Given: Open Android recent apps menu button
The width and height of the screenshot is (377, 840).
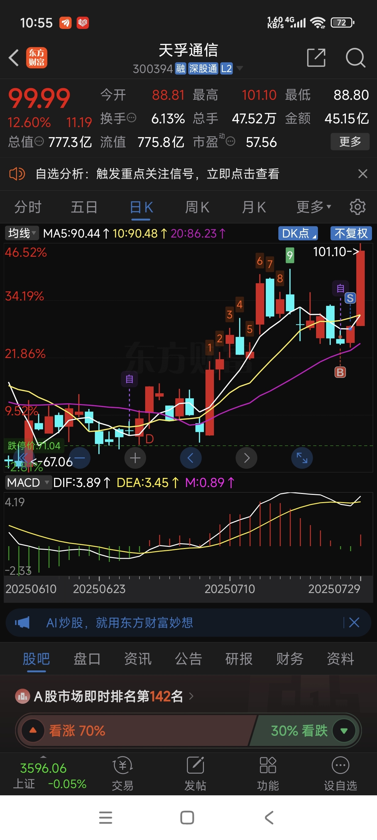Looking at the screenshot, I should pyautogui.click(x=106, y=817).
